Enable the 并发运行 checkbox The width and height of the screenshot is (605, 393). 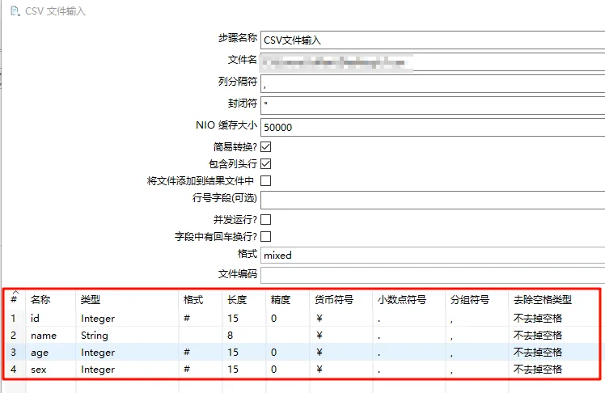pyautogui.click(x=265, y=219)
